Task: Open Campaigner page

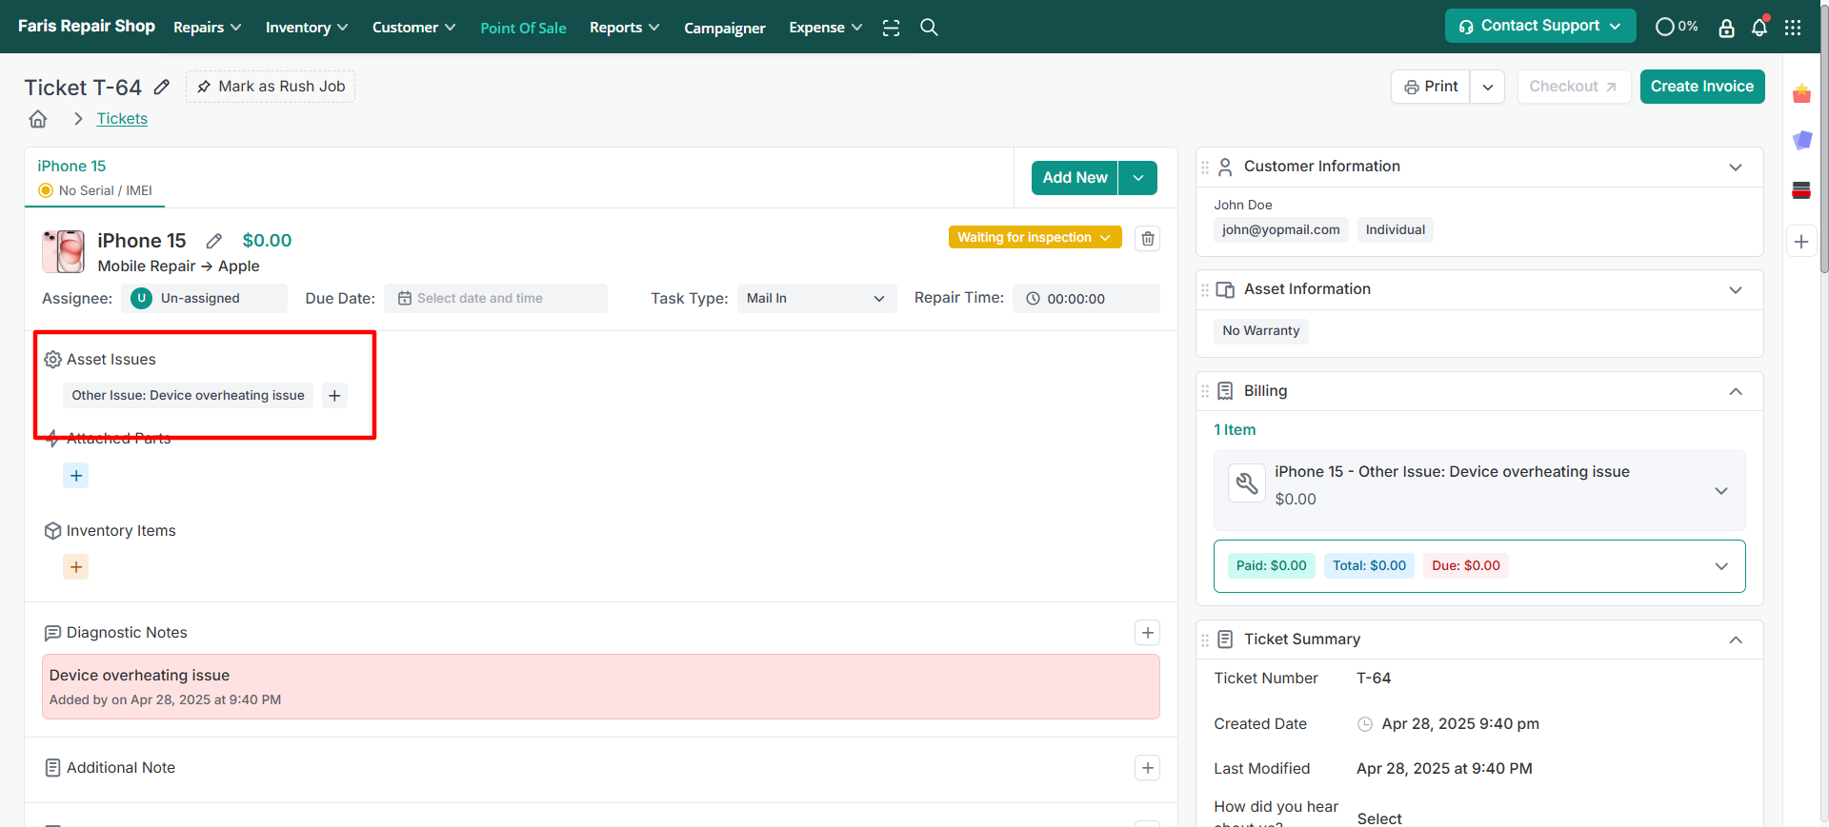Action: tap(725, 29)
